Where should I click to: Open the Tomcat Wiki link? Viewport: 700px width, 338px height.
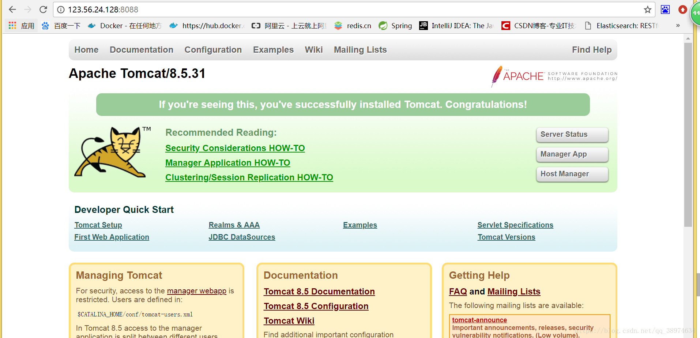[x=289, y=321]
